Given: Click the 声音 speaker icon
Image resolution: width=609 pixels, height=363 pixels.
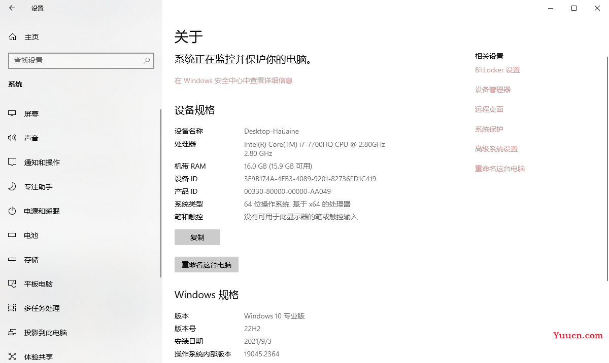Looking at the screenshot, I should tap(12, 138).
